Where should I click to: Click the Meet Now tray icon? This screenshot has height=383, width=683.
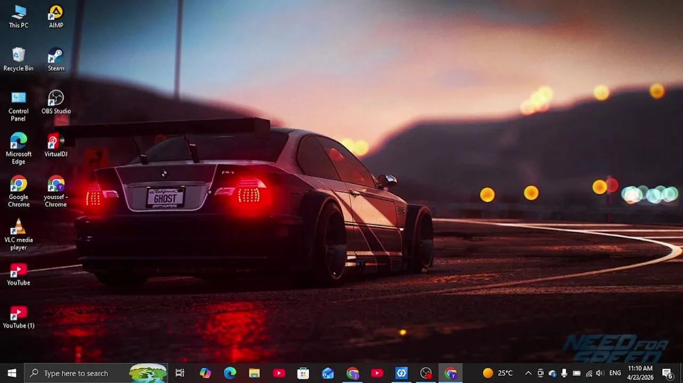(x=540, y=373)
